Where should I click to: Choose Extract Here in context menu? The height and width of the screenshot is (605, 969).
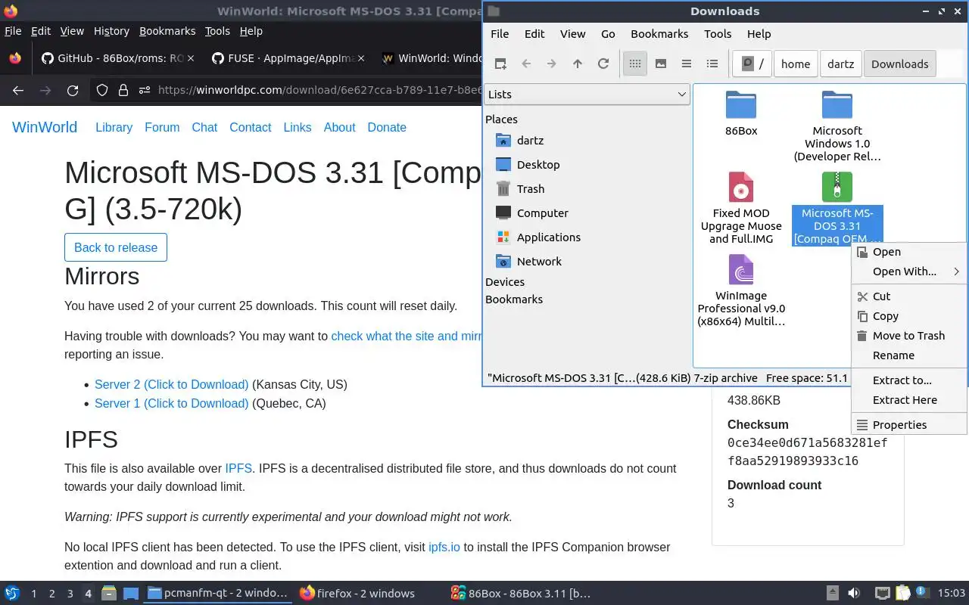(x=908, y=400)
